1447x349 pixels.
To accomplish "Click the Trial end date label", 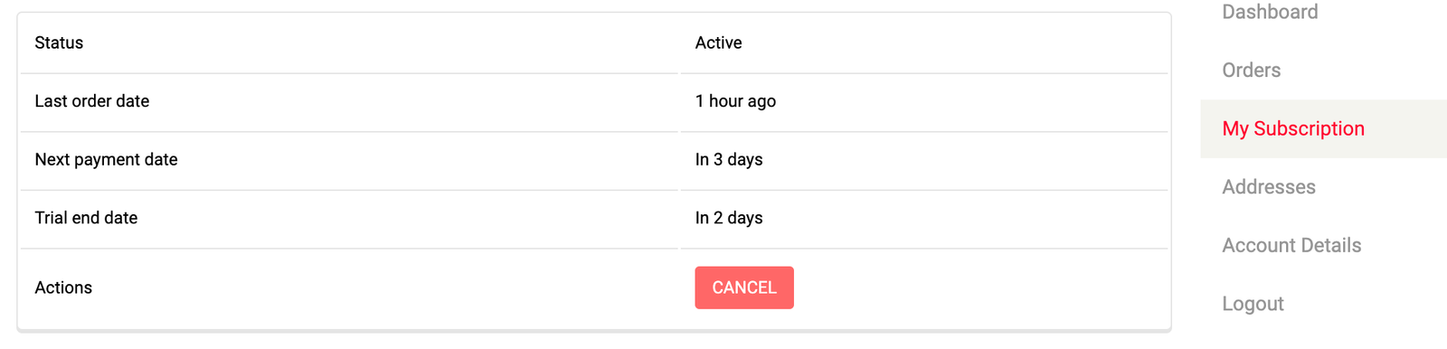I will click(86, 218).
